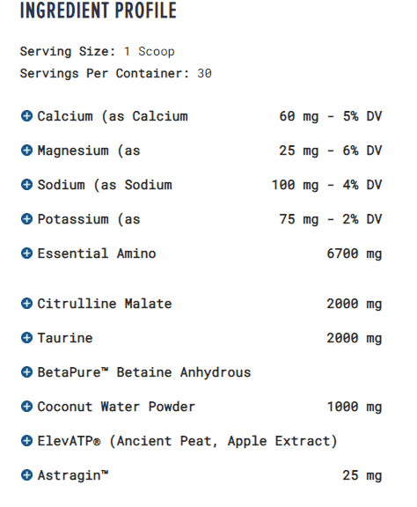Click the BetaPure Betaine Anhydrous text
Viewport: 417px width, 507px height.
(144, 372)
